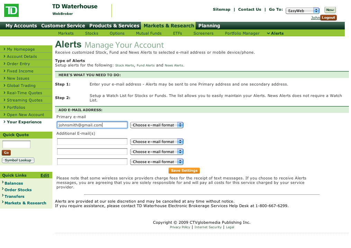The image size is (351, 248).
Task: Open Global Trading in sidebar
Action: (x=26, y=86)
